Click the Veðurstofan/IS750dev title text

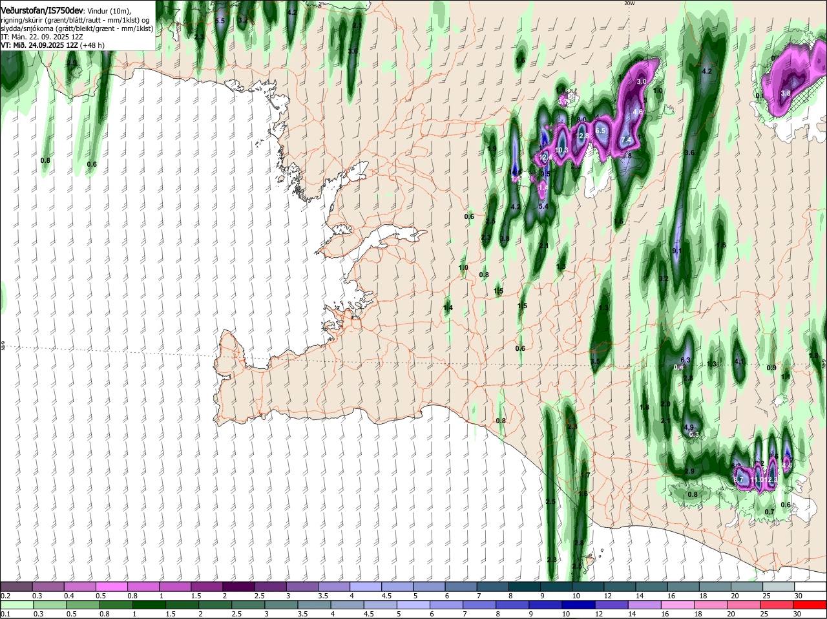[x=42, y=10]
